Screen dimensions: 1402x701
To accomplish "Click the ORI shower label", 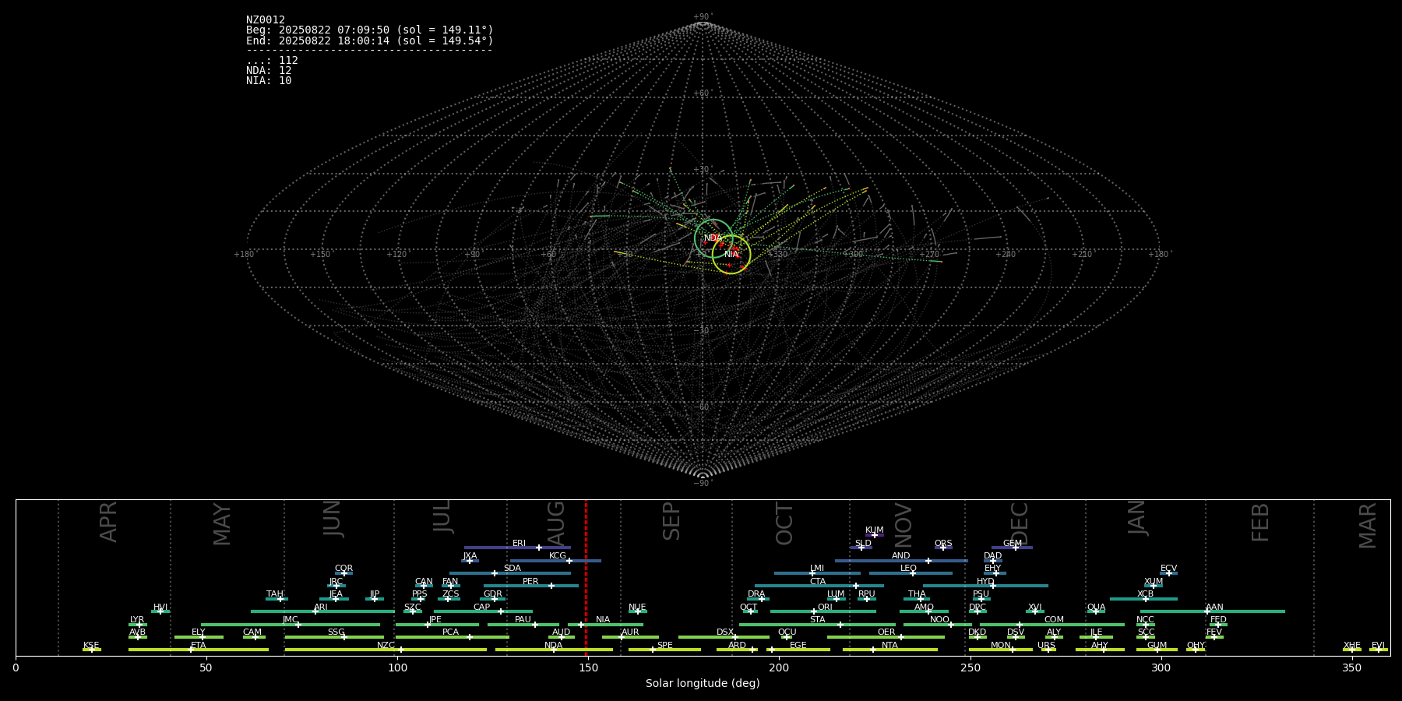I will 825,608.
